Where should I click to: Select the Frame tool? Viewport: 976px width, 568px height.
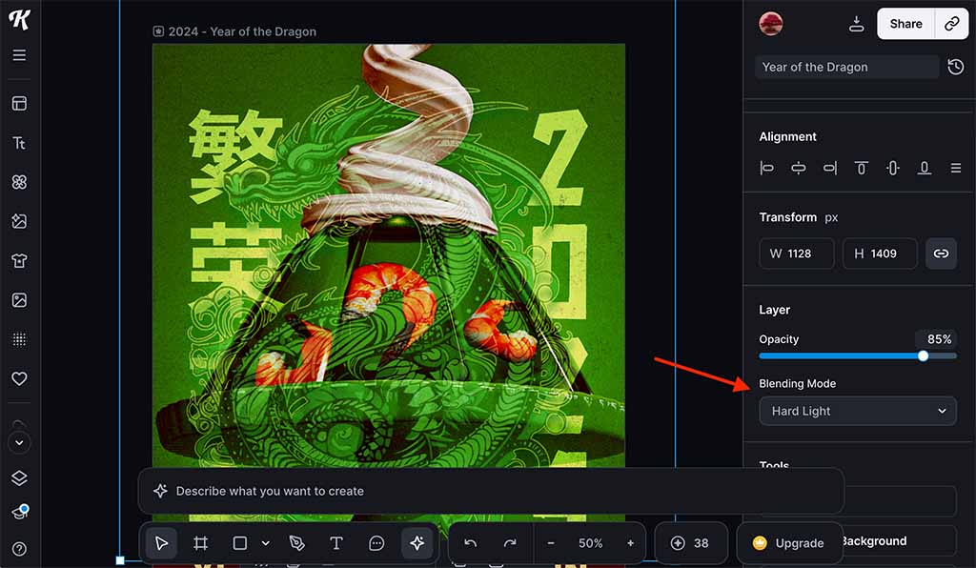[201, 543]
